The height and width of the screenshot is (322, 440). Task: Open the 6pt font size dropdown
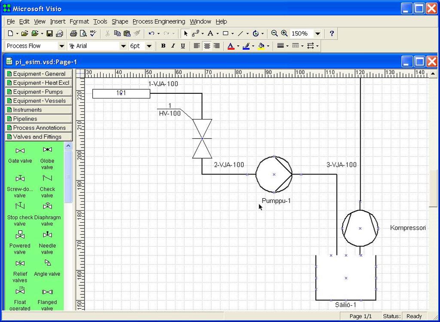click(x=149, y=46)
